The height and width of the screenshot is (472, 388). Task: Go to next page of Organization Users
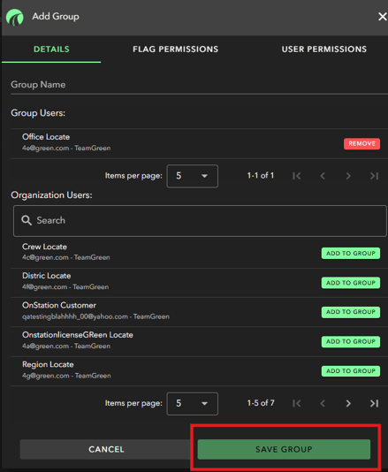point(348,403)
